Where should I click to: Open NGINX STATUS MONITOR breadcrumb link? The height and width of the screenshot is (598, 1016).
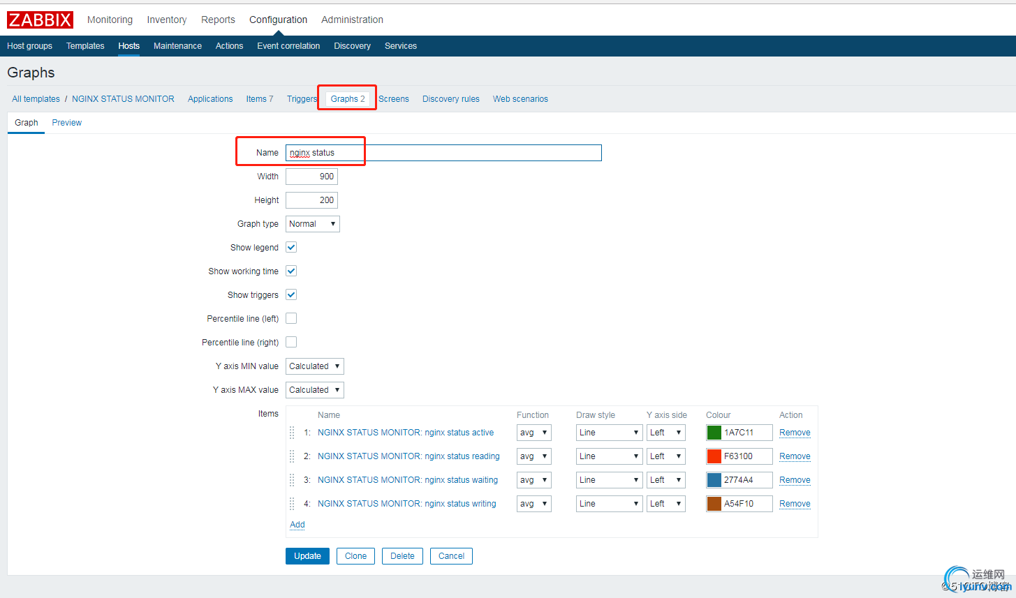click(123, 99)
